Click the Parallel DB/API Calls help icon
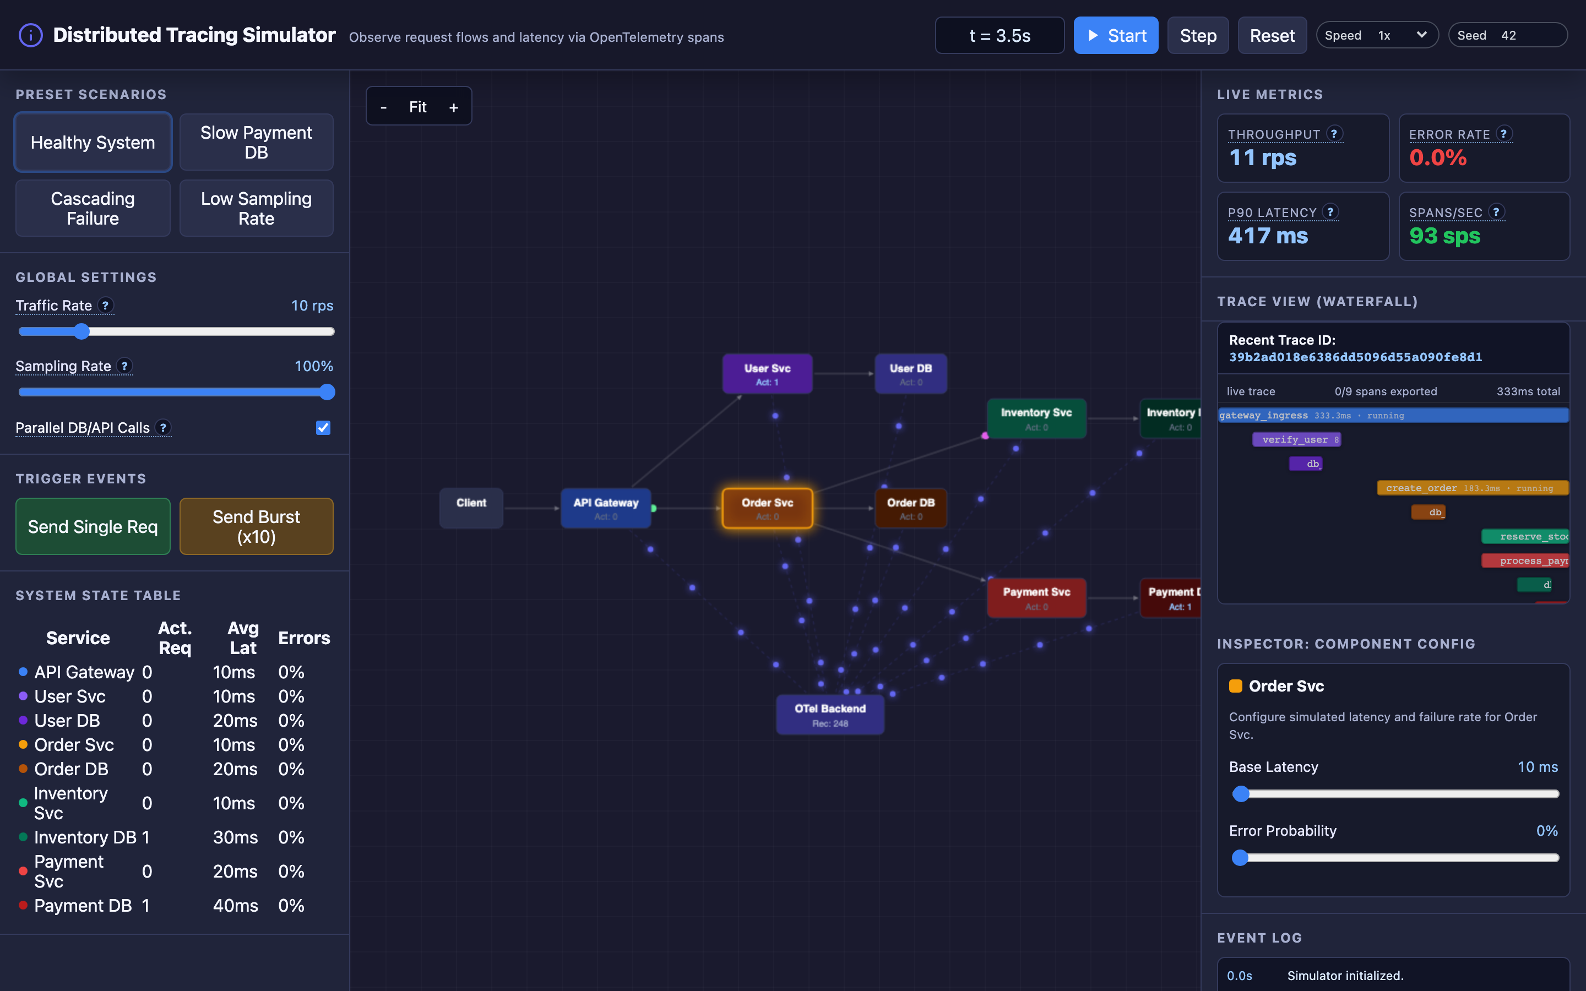Image resolution: width=1586 pixels, height=991 pixels. 163,427
